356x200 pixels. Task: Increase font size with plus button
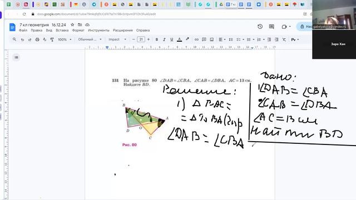149,39
